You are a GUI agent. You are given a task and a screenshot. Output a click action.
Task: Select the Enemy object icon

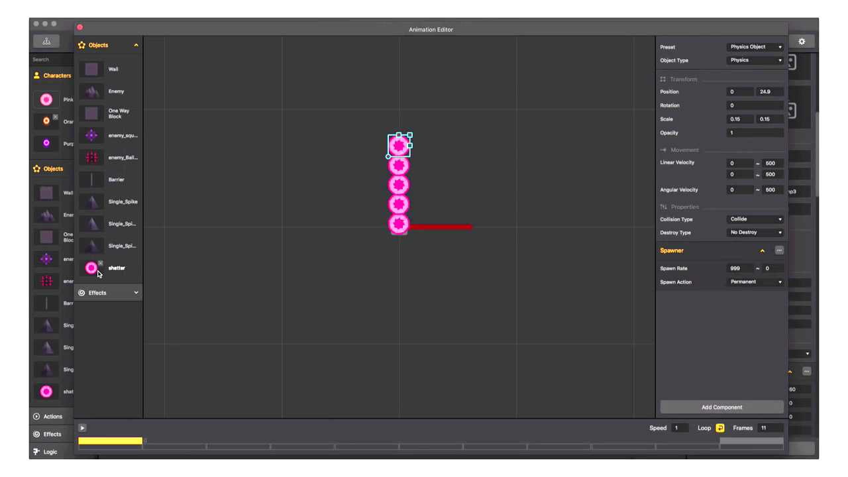click(91, 91)
